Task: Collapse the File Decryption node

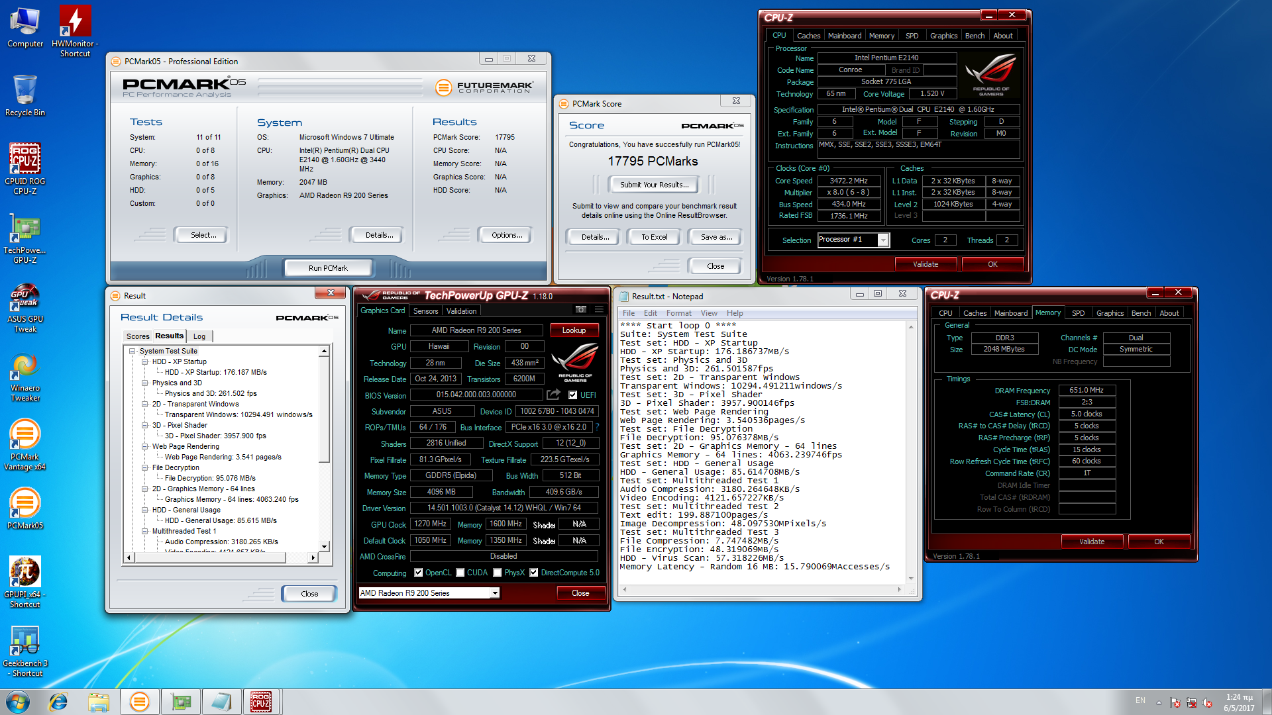Action: coord(145,468)
